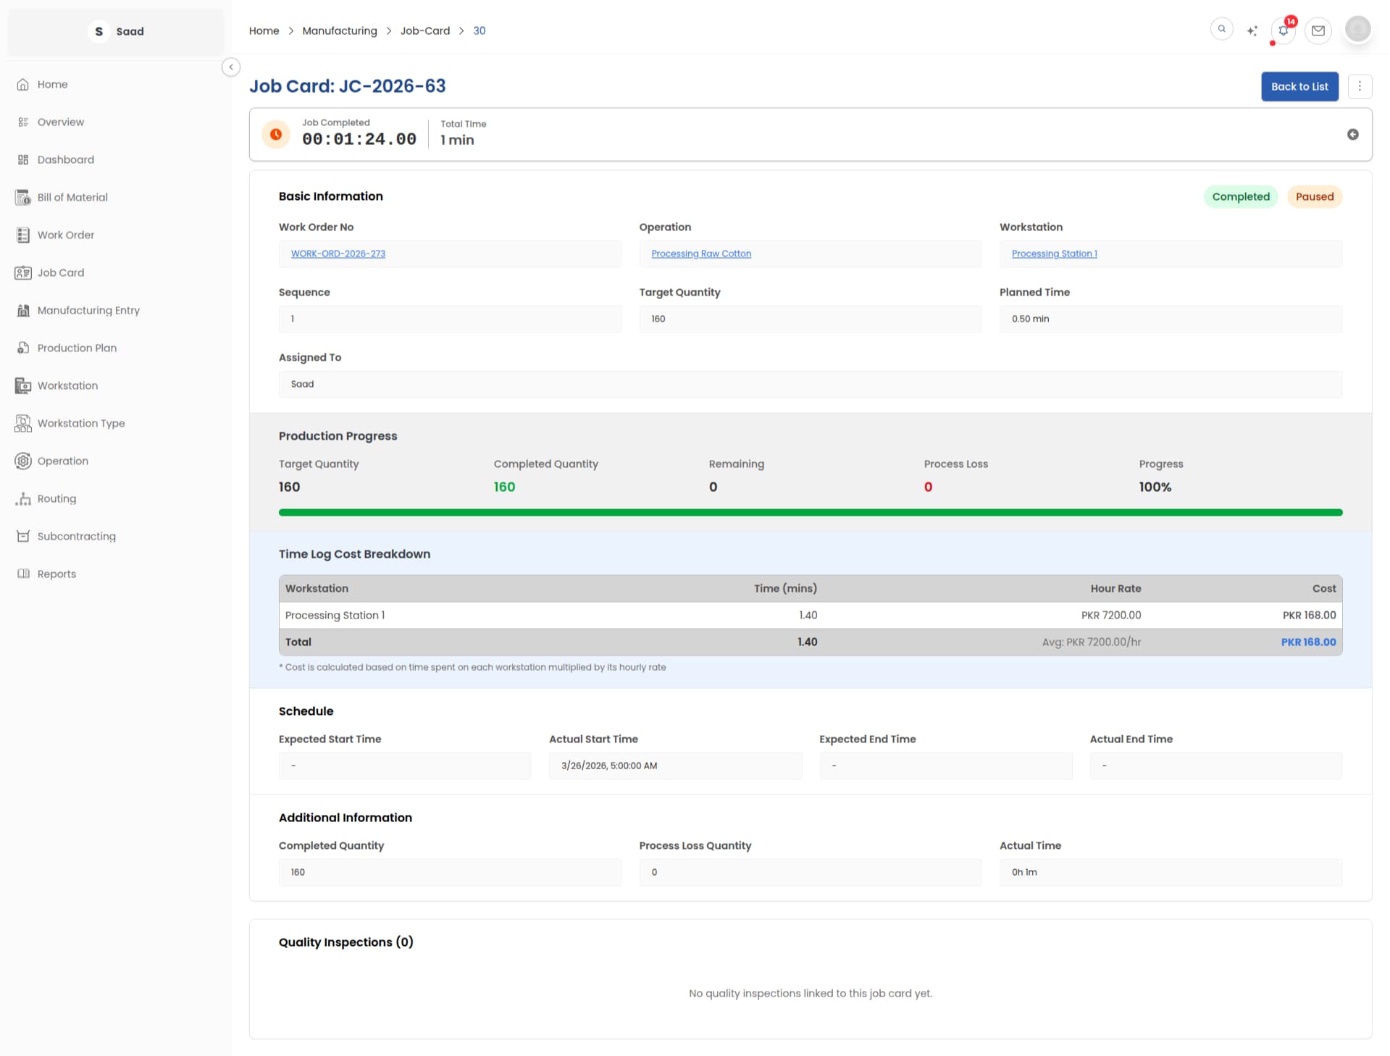Open the Processing Raw Cotton link
The height and width of the screenshot is (1056, 1390).
[700, 253]
